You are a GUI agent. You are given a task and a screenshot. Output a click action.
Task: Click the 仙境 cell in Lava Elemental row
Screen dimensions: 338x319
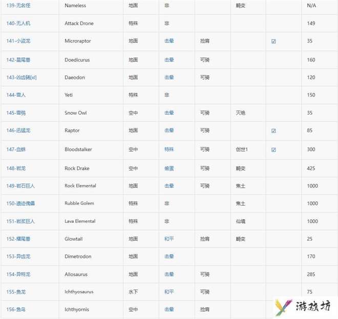coord(241,221)
